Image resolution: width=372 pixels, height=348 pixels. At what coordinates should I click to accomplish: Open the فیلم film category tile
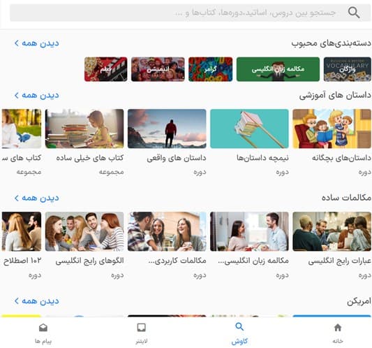tap(106, 69)
